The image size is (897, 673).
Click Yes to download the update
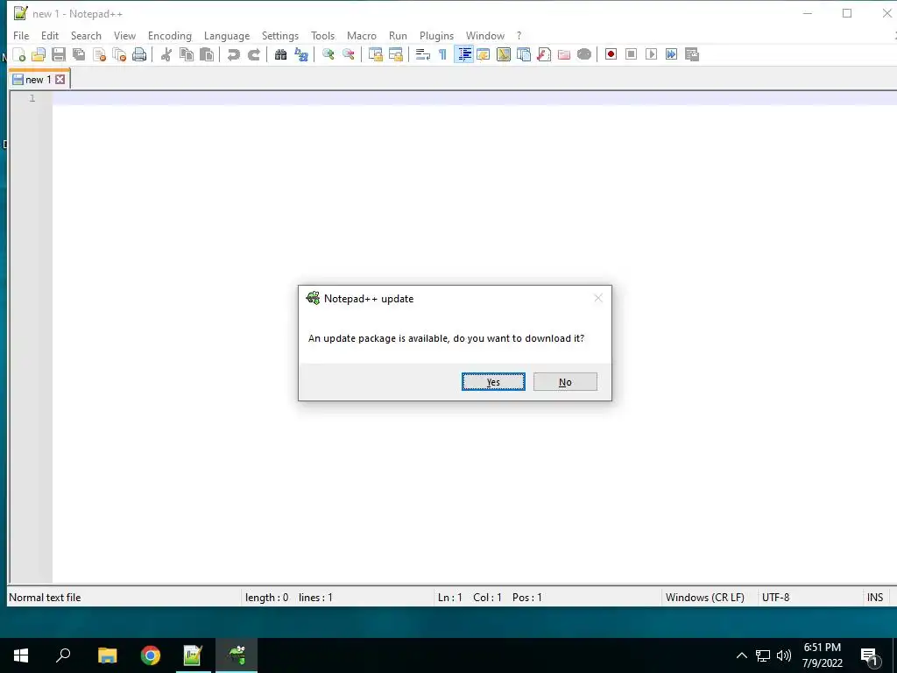click(x=493, y=382)
